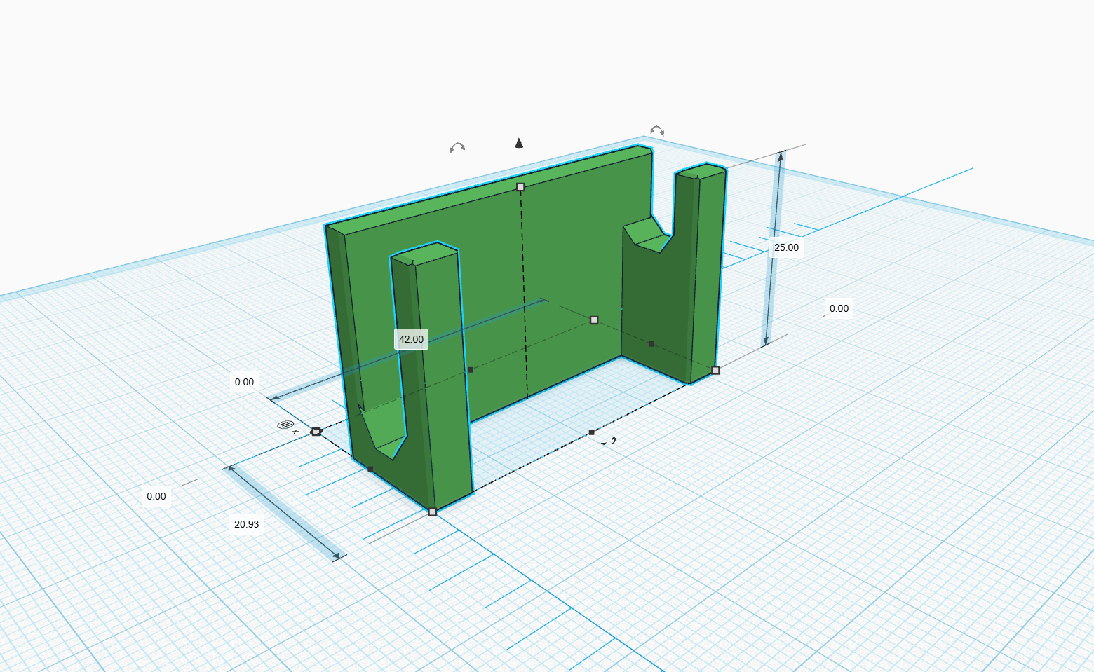Viewport: 1094px width, 672px height.
Task: Click the 0.00 offset value at the end of the 42.00 arrow
Action: coord(244,382)
